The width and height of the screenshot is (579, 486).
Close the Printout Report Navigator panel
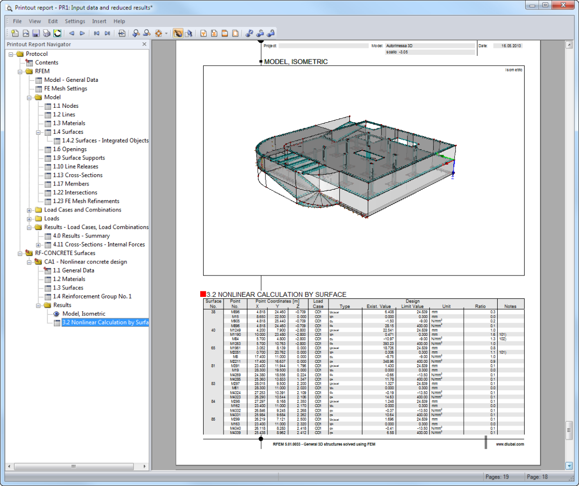(x=144, y=44)
